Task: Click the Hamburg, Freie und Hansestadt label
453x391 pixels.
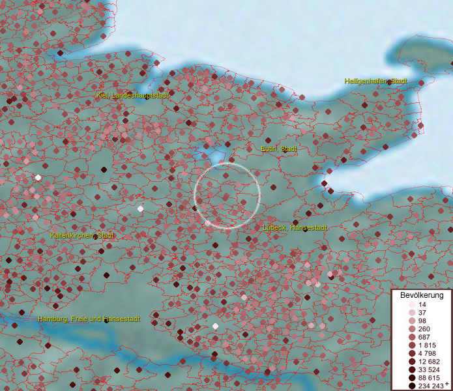Action: (89, 319)
